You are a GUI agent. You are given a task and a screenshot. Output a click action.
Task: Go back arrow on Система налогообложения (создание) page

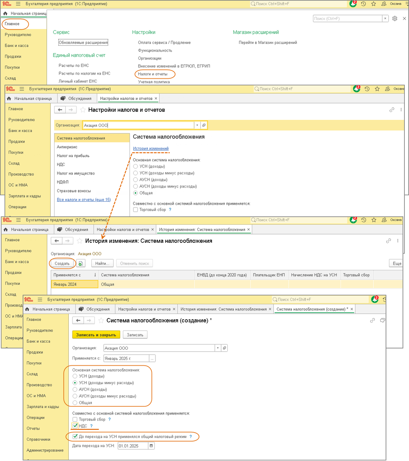(x=78, y=320)
